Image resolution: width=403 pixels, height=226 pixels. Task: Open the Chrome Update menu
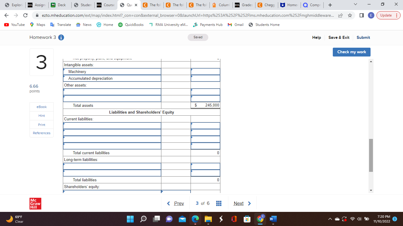pyautogui.click(x=388, y=15)
